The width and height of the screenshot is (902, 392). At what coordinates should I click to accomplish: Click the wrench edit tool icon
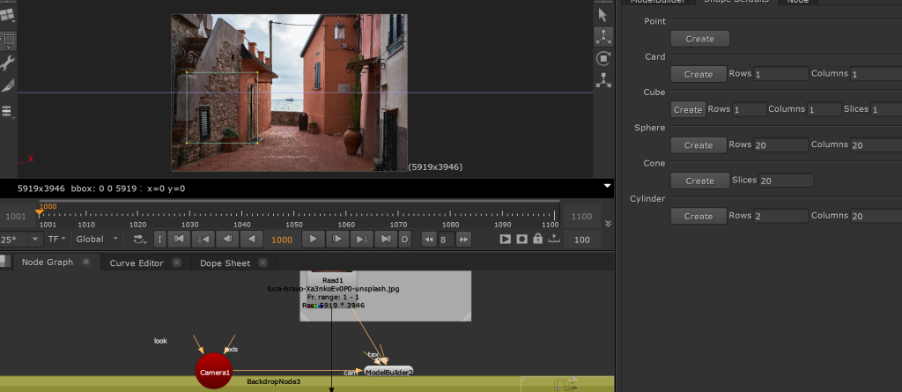8,63
